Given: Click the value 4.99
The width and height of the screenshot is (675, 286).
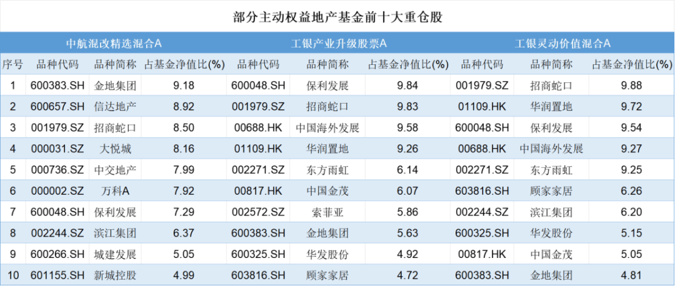Looking at the screenshot, I should pos(183,275).
